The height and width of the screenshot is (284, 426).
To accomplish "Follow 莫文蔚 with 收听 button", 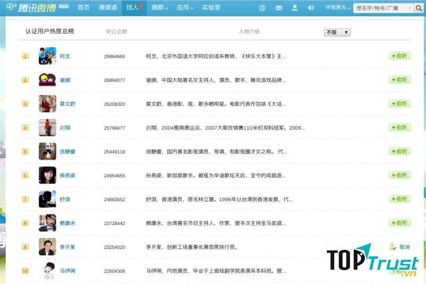I will click(x=399, y=104).
